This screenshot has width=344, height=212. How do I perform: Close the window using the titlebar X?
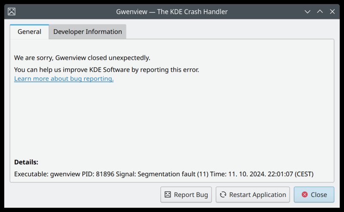(x=332, y=12)
